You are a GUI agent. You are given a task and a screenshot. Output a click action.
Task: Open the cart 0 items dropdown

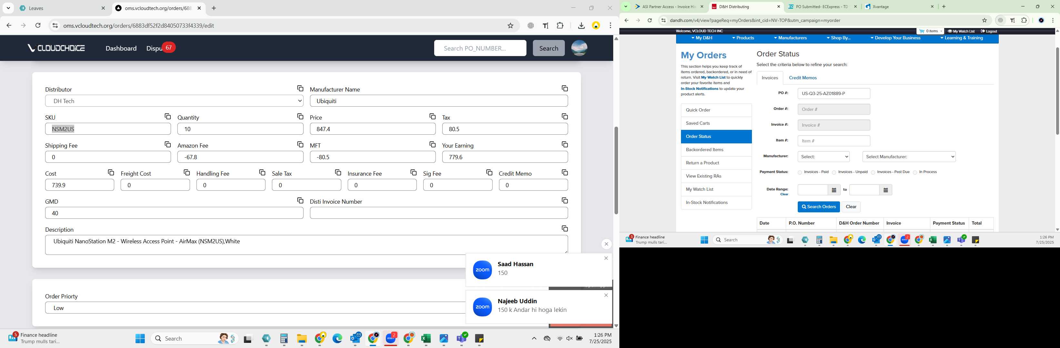(930, 31)
